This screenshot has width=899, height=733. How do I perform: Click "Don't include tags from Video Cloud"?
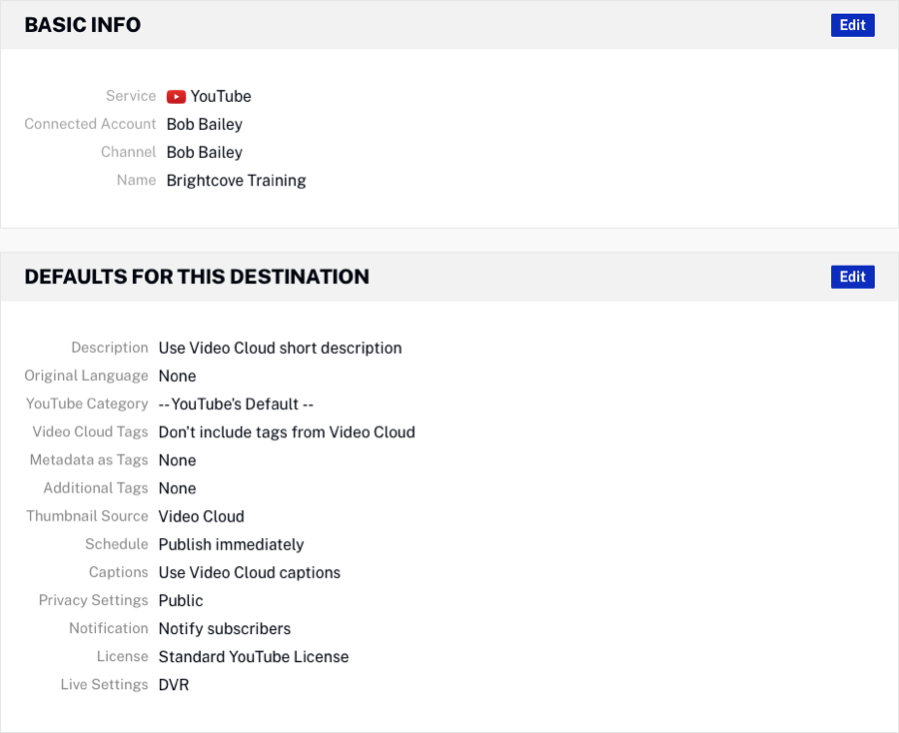click(x=287, y=432)
